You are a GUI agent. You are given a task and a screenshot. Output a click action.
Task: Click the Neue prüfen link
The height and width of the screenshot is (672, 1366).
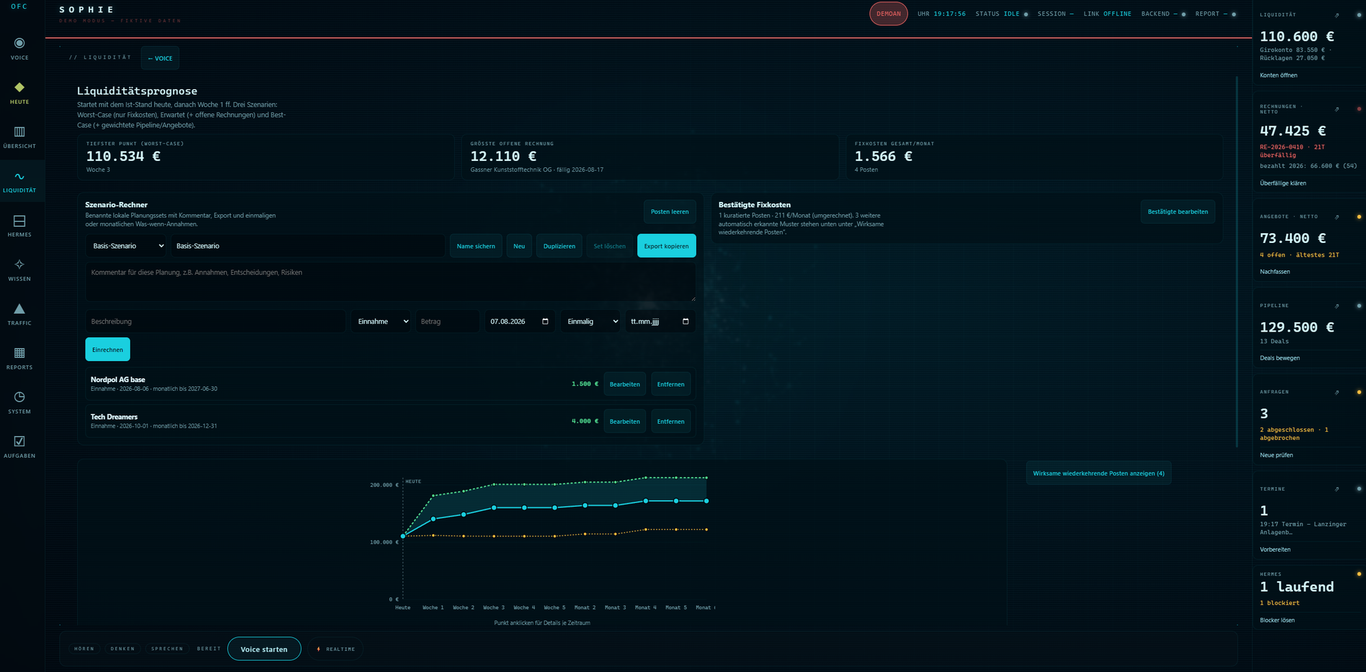tap(1277, 455)
